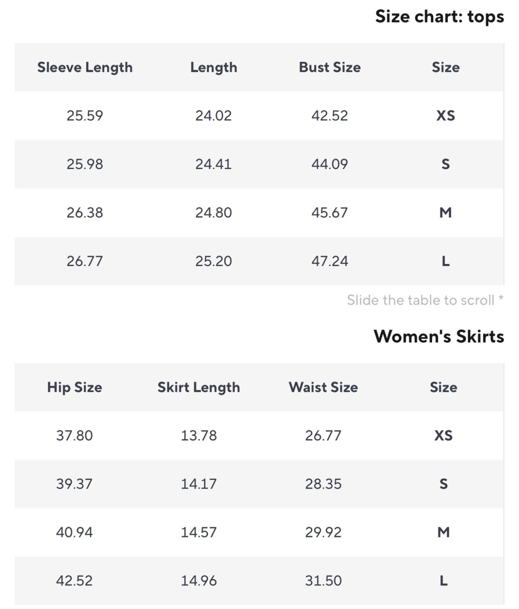Select the Waist Size column header
Image resolution: width=519 pixels, height=609 pixels.
click(323, 387)
